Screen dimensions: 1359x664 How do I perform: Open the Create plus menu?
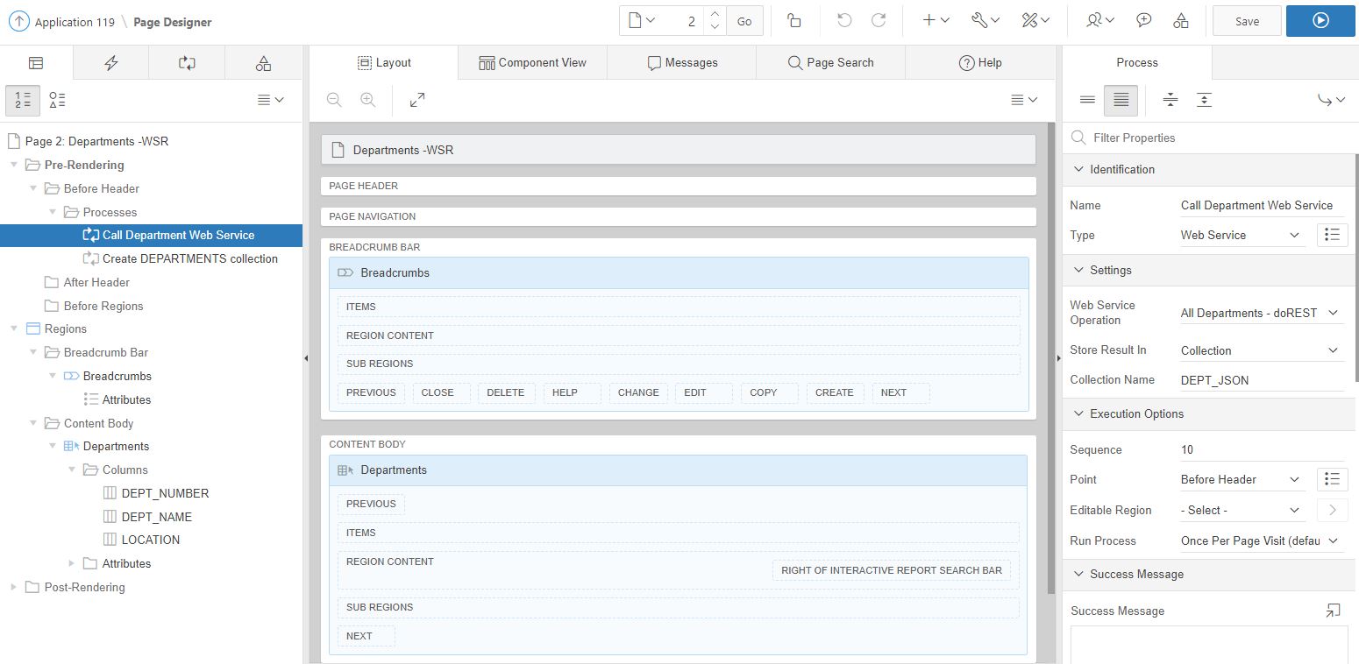coord(936,21)
